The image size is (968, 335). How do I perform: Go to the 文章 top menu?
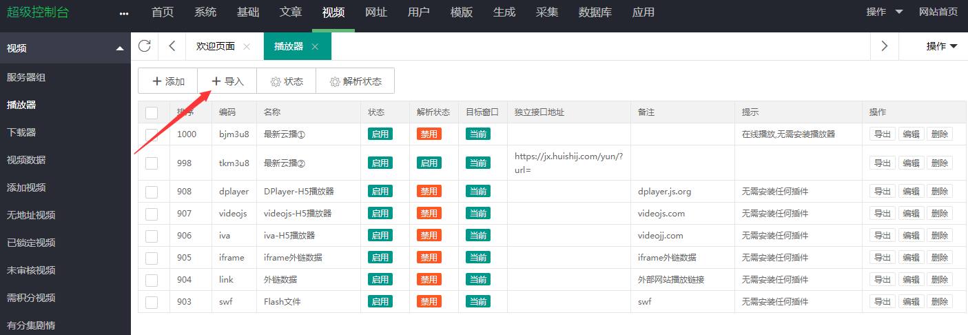[x=291, y=12]
